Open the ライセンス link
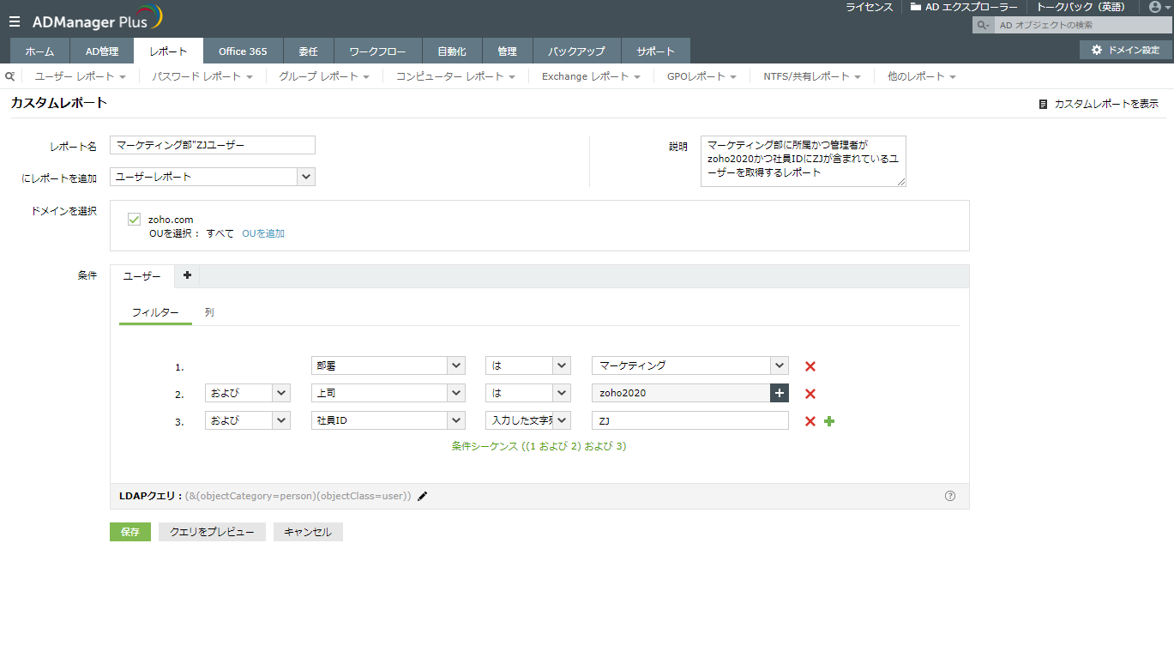Image resolution: width=1174 pixels, height=664 pixels. point(870,7)
